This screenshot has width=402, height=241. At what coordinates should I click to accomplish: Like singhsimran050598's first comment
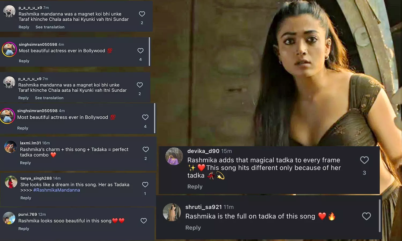140,51
